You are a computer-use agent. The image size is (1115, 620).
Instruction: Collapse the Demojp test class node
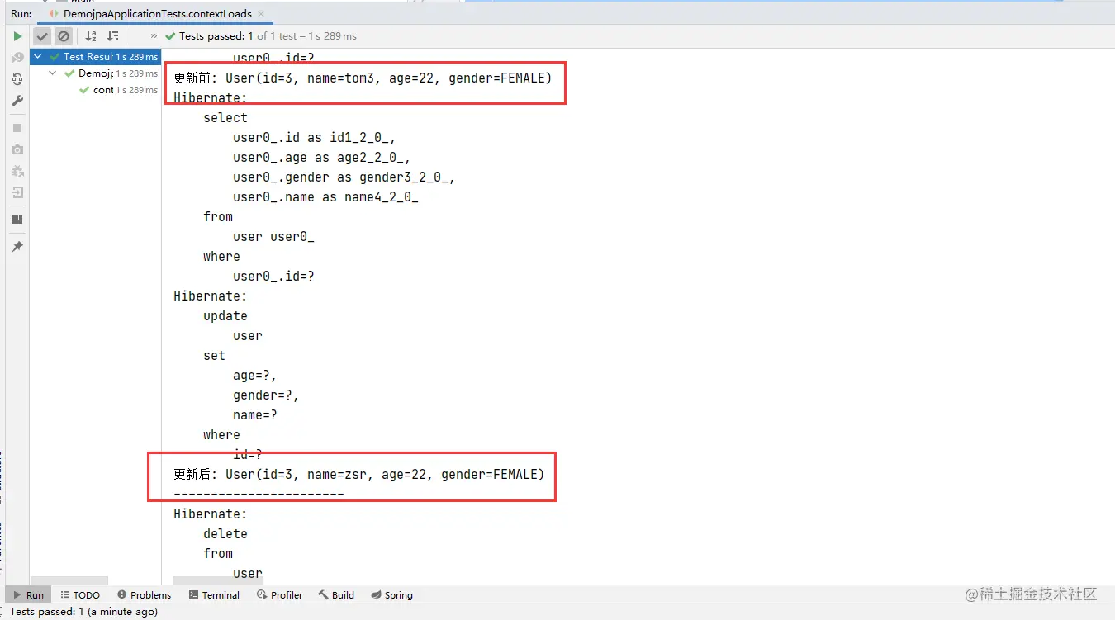click(53, 73)
